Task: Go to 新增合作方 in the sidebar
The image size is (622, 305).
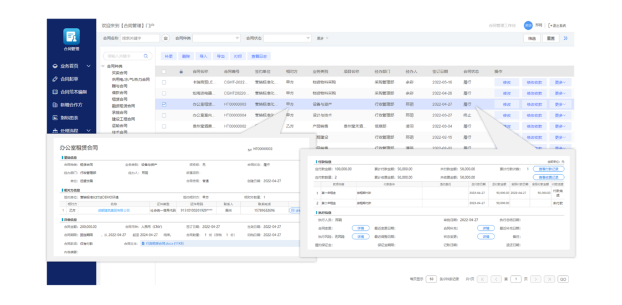Action: pyautogui.click(x=71, y=105)
